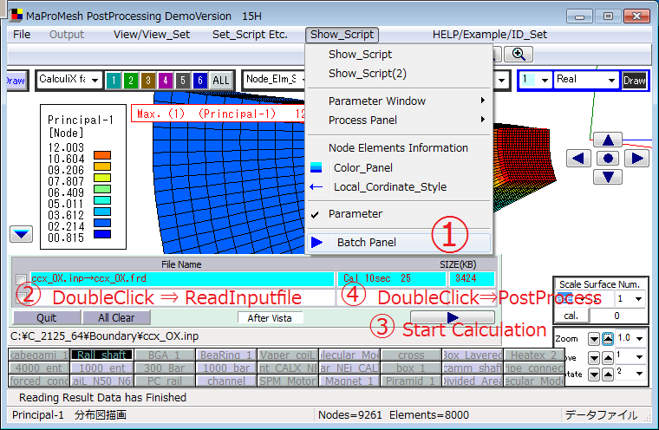Select group 2 green button

pyautogui.click(x=131, y=81)
